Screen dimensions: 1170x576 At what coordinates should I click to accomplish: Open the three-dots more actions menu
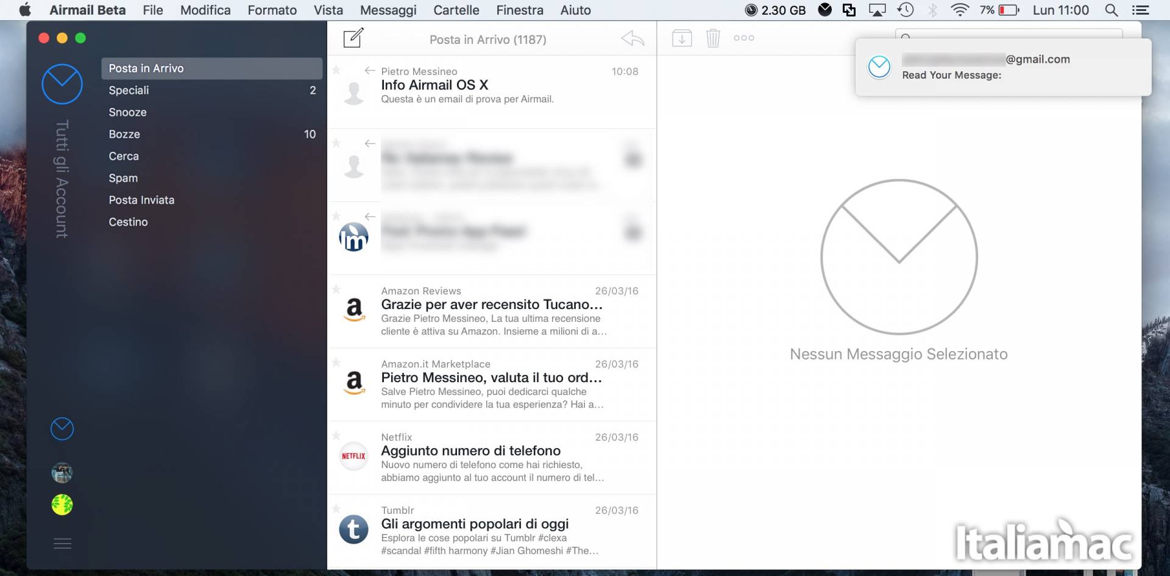click(x=743, y=38)
